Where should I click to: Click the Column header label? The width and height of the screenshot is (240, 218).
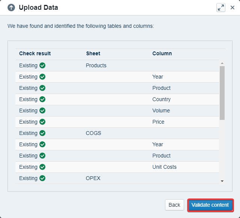tap(162, 53)
